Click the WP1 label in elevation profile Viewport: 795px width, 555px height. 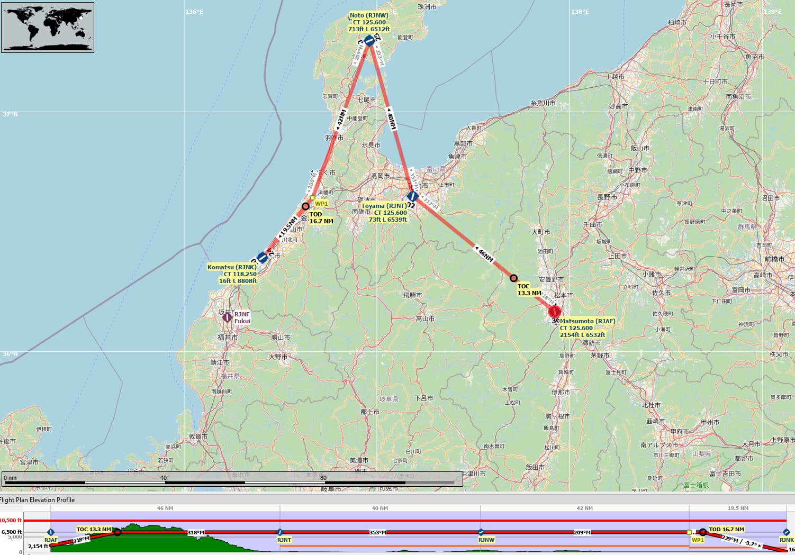click(698, 540)
